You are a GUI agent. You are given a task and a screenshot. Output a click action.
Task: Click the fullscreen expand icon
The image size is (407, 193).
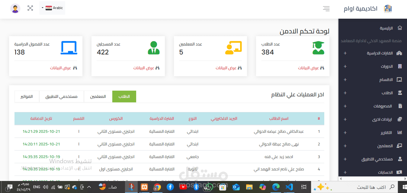[x=30, y=8]
